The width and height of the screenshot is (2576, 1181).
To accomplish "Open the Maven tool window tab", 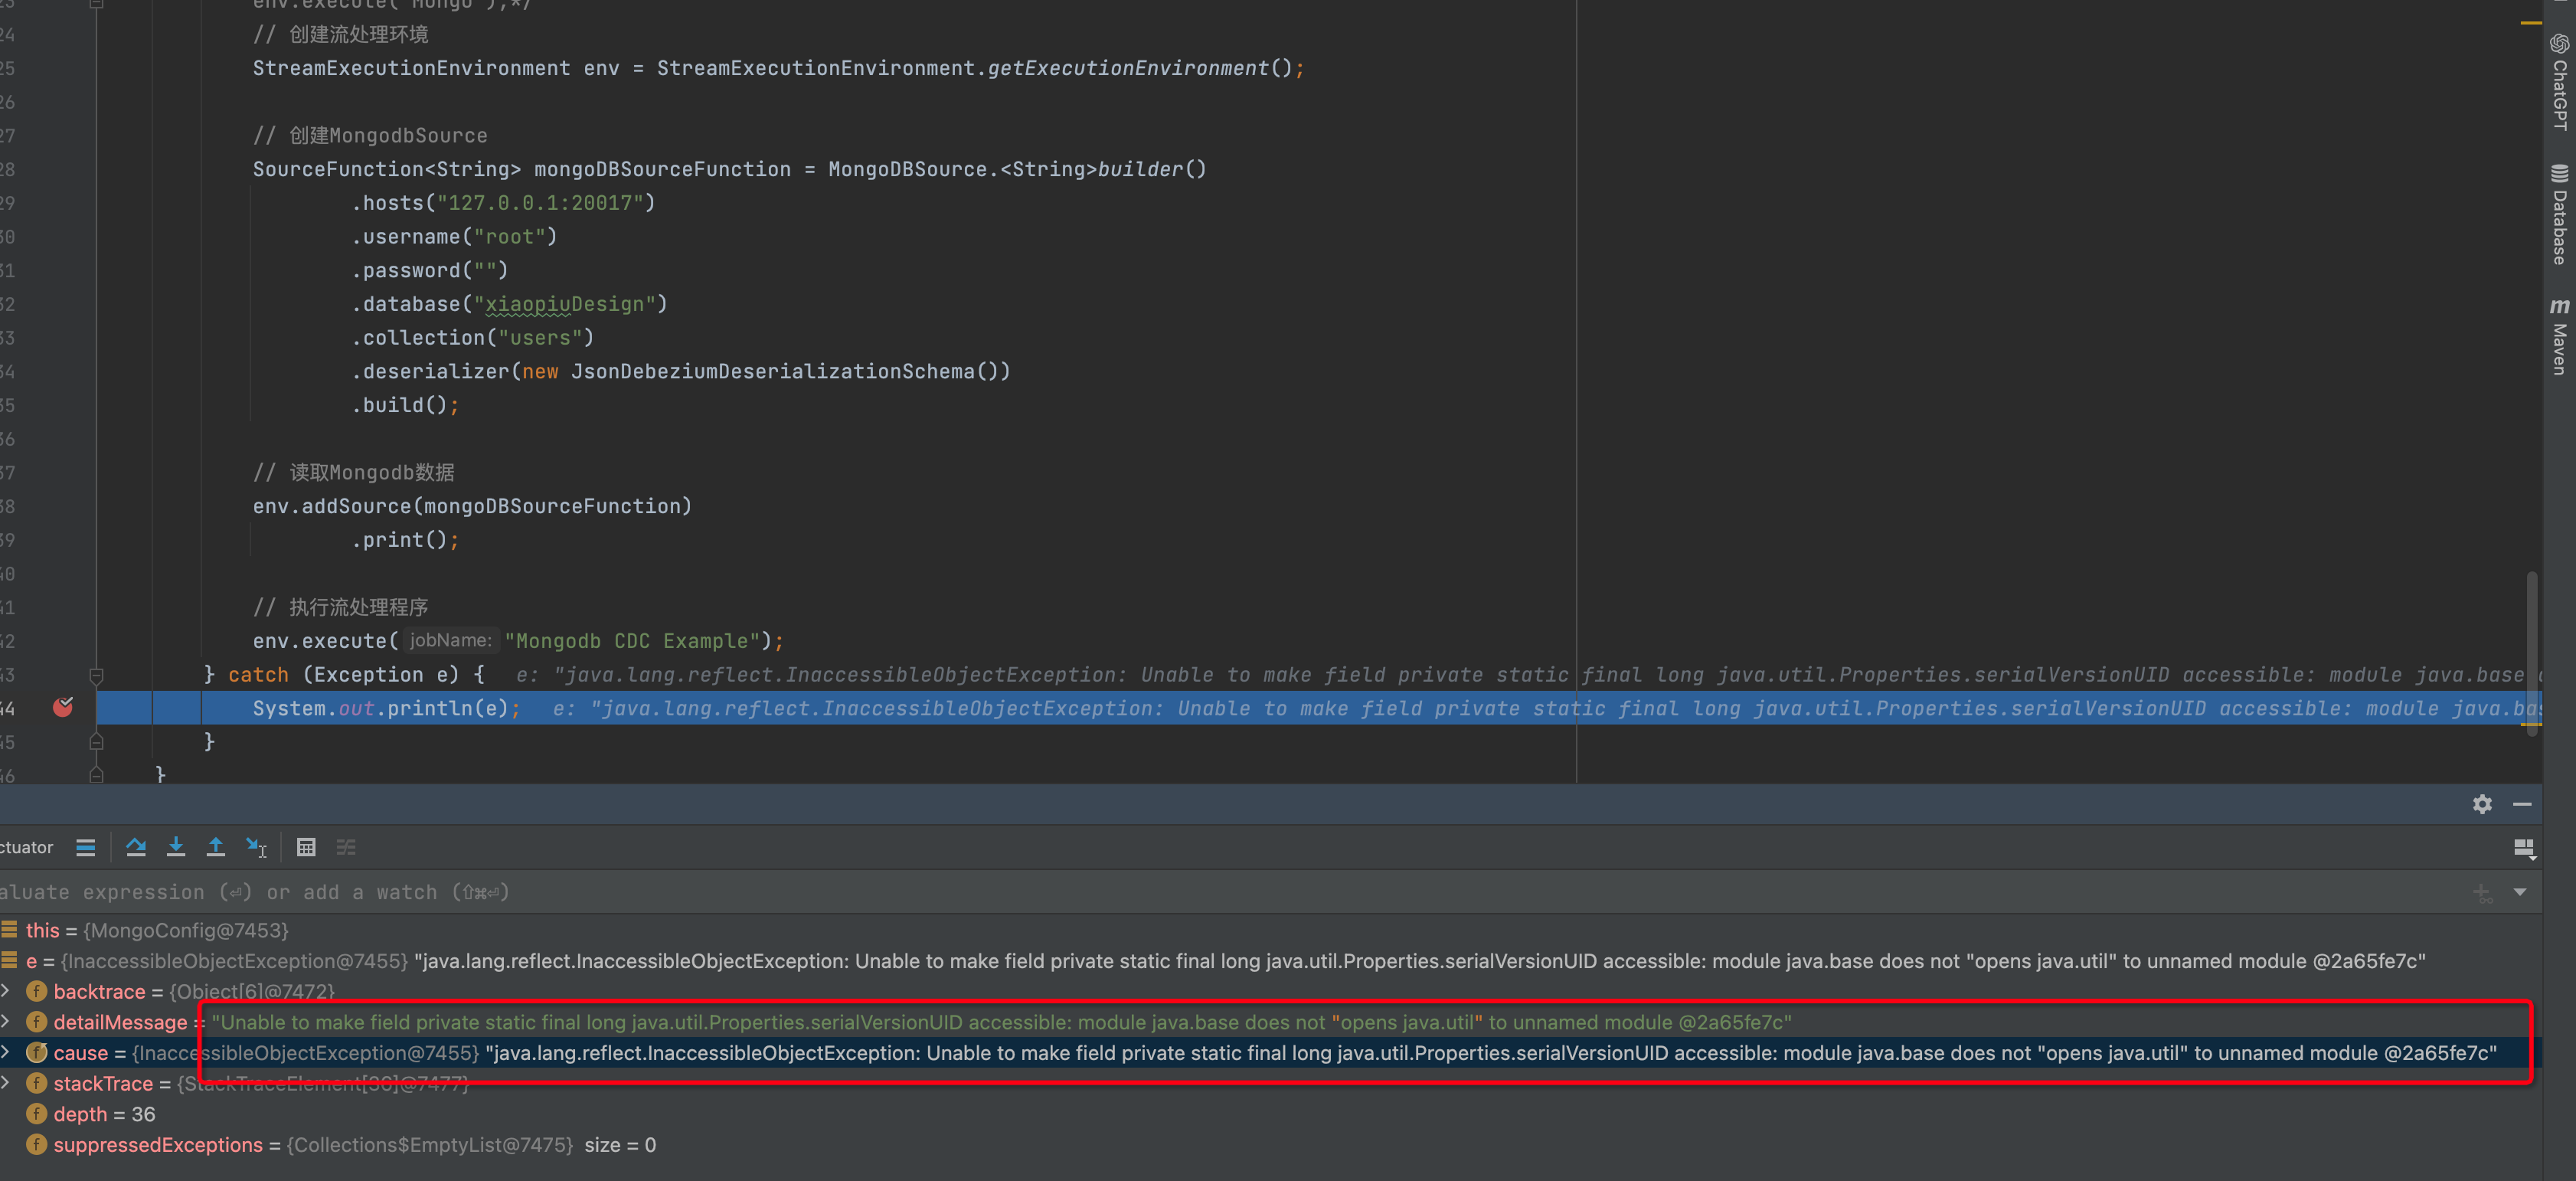I will (2559, 337).
